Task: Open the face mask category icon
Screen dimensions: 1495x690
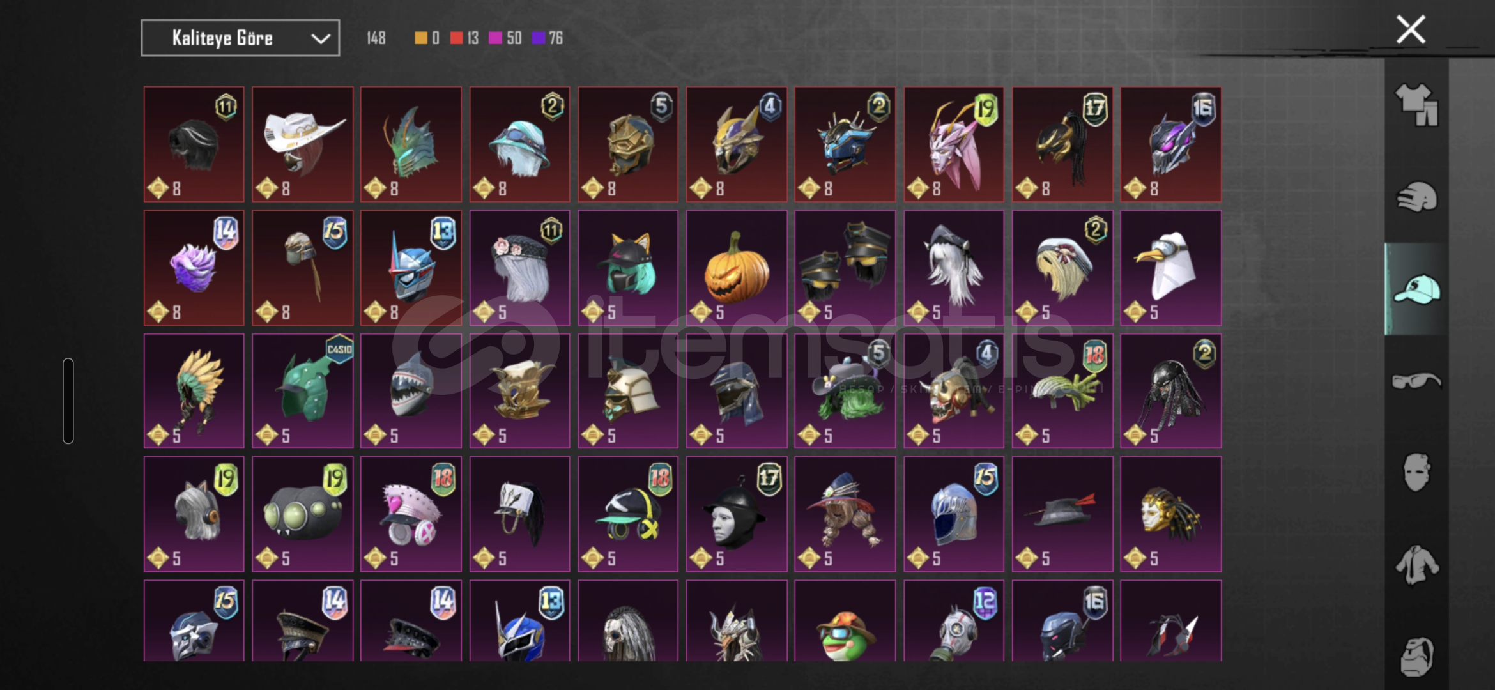Action: tap(1416, 473)
